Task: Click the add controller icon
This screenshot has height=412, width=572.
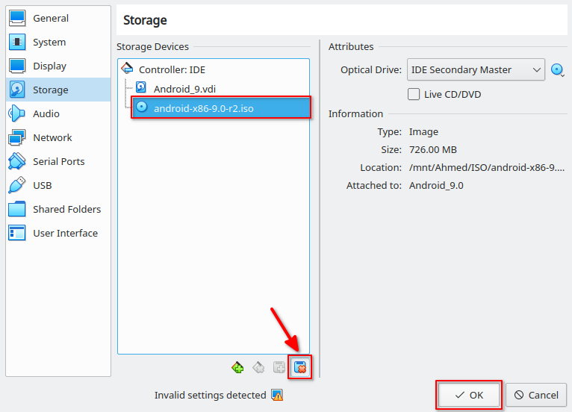Action: (237, 367)
